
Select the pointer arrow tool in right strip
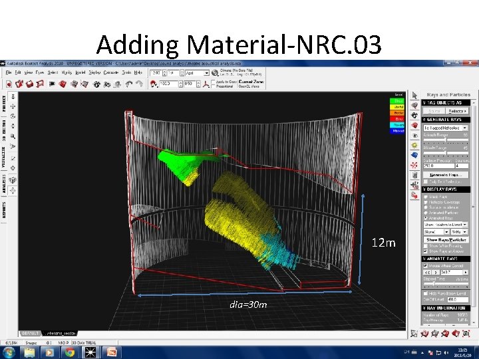click(414, 96)
